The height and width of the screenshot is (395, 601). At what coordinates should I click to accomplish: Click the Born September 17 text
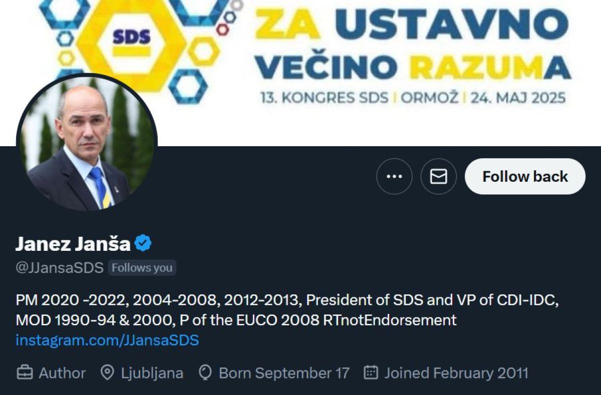(284, 373)
